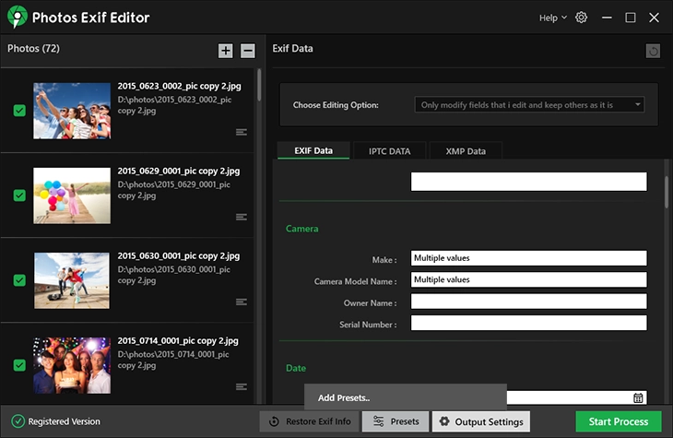Open details icon for 2015_0629_0001_pic photo
Image resolution: width=673 pixels, height=438 pixels.
click(x=242, y=217)
